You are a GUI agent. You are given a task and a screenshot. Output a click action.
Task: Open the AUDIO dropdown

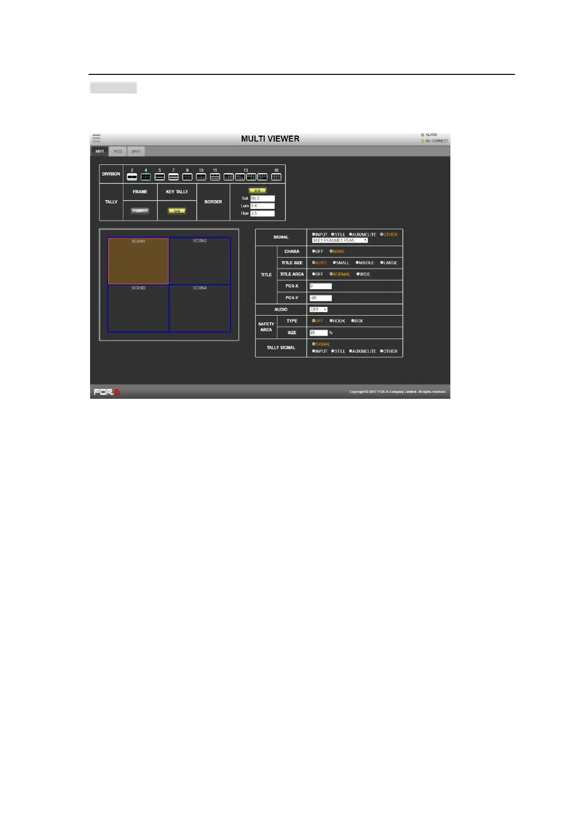319,310
